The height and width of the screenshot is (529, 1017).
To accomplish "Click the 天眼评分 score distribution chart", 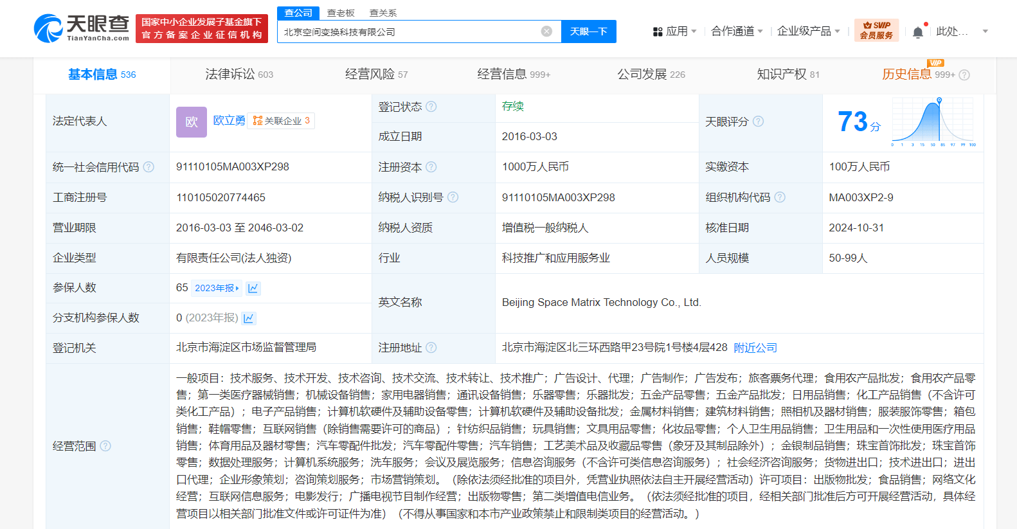I will point(933,122).
